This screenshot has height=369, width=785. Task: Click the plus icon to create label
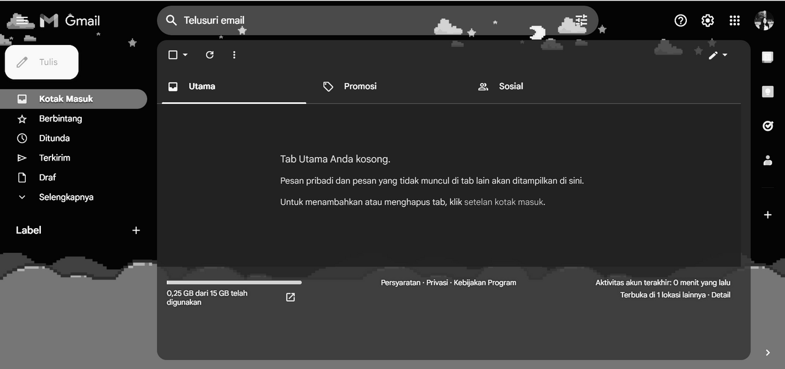pos(136,231)
